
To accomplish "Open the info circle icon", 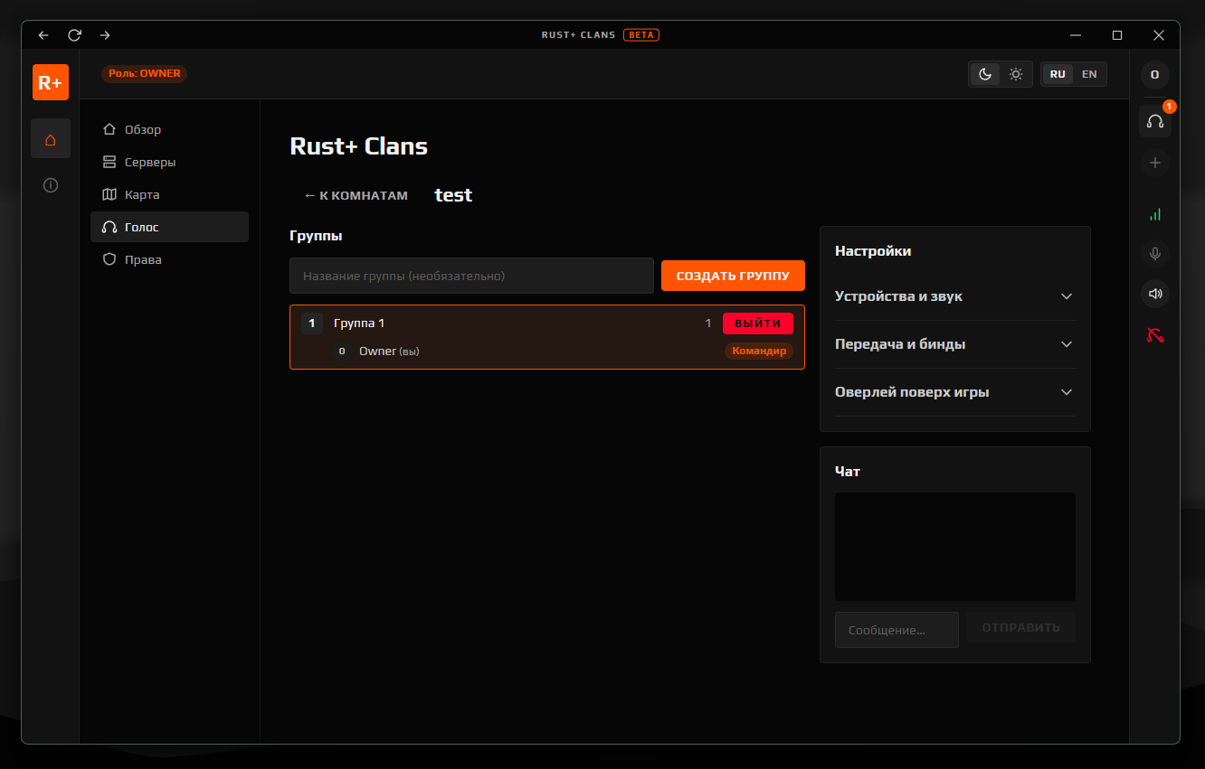I will point(50,185).
